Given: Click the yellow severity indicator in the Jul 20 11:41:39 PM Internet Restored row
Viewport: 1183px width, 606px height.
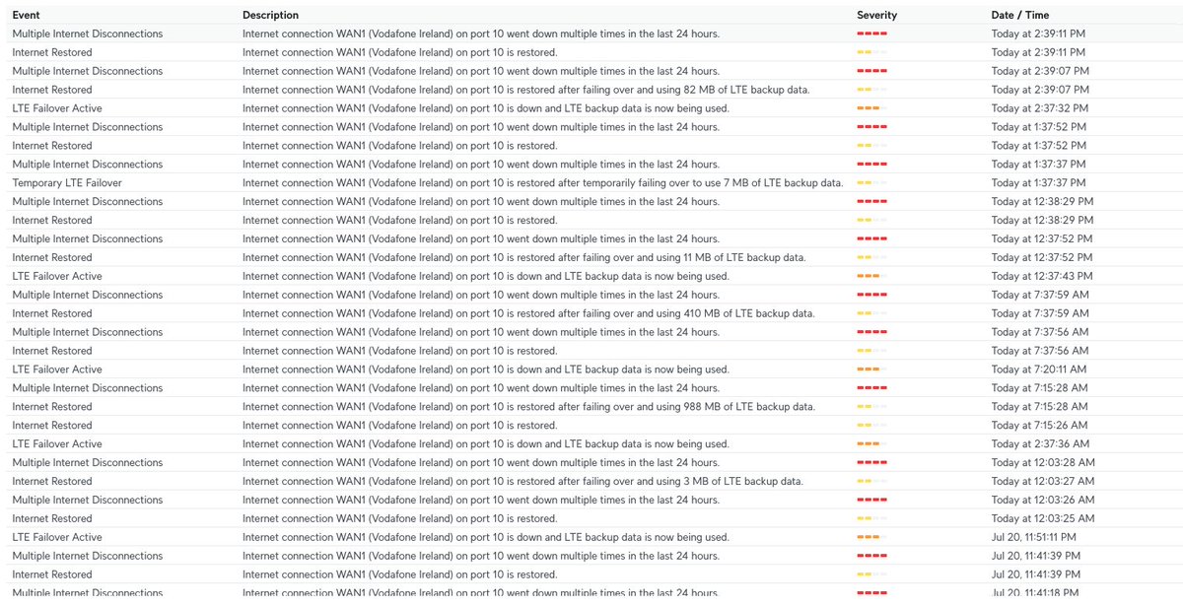Looking at the screenshot, I should pyautogui.click(x=871, y=575).
